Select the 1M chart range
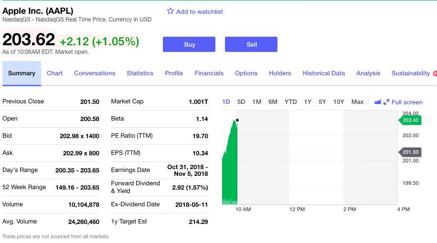Viewport: 437px width, 243px height. [256, 102]
